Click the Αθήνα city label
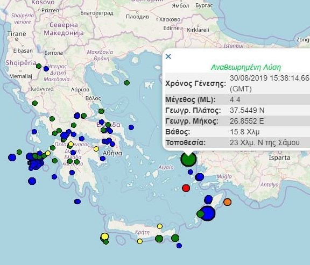The height and width of the screenshot is (265, 310). click(x=112, y=153)
